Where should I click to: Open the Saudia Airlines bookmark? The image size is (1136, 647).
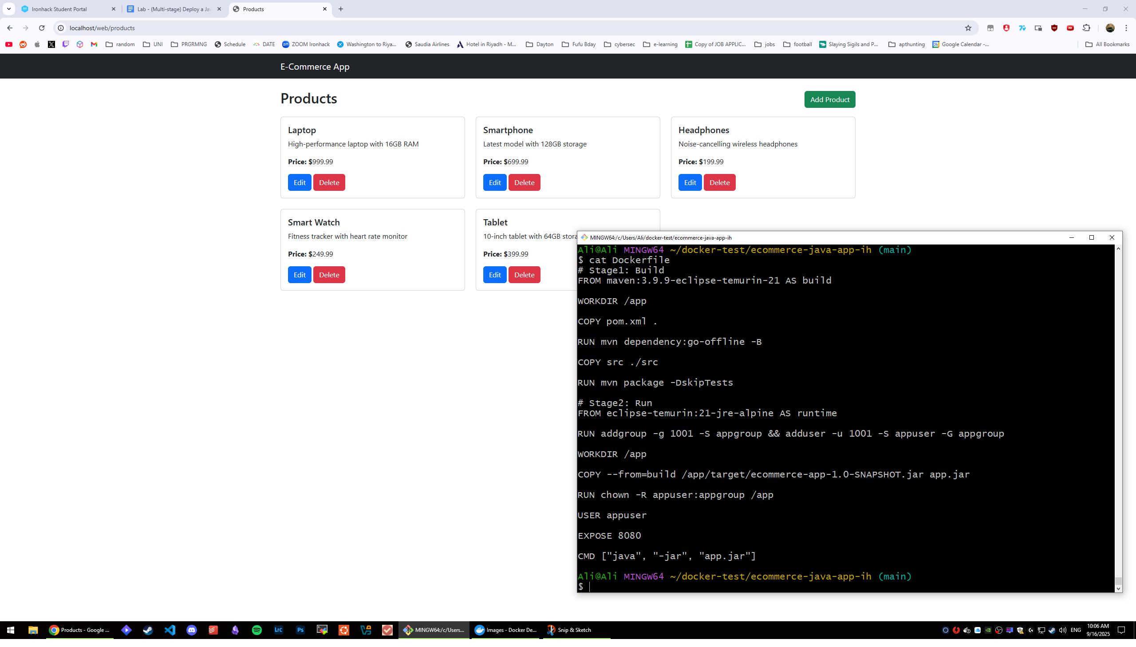426,44
